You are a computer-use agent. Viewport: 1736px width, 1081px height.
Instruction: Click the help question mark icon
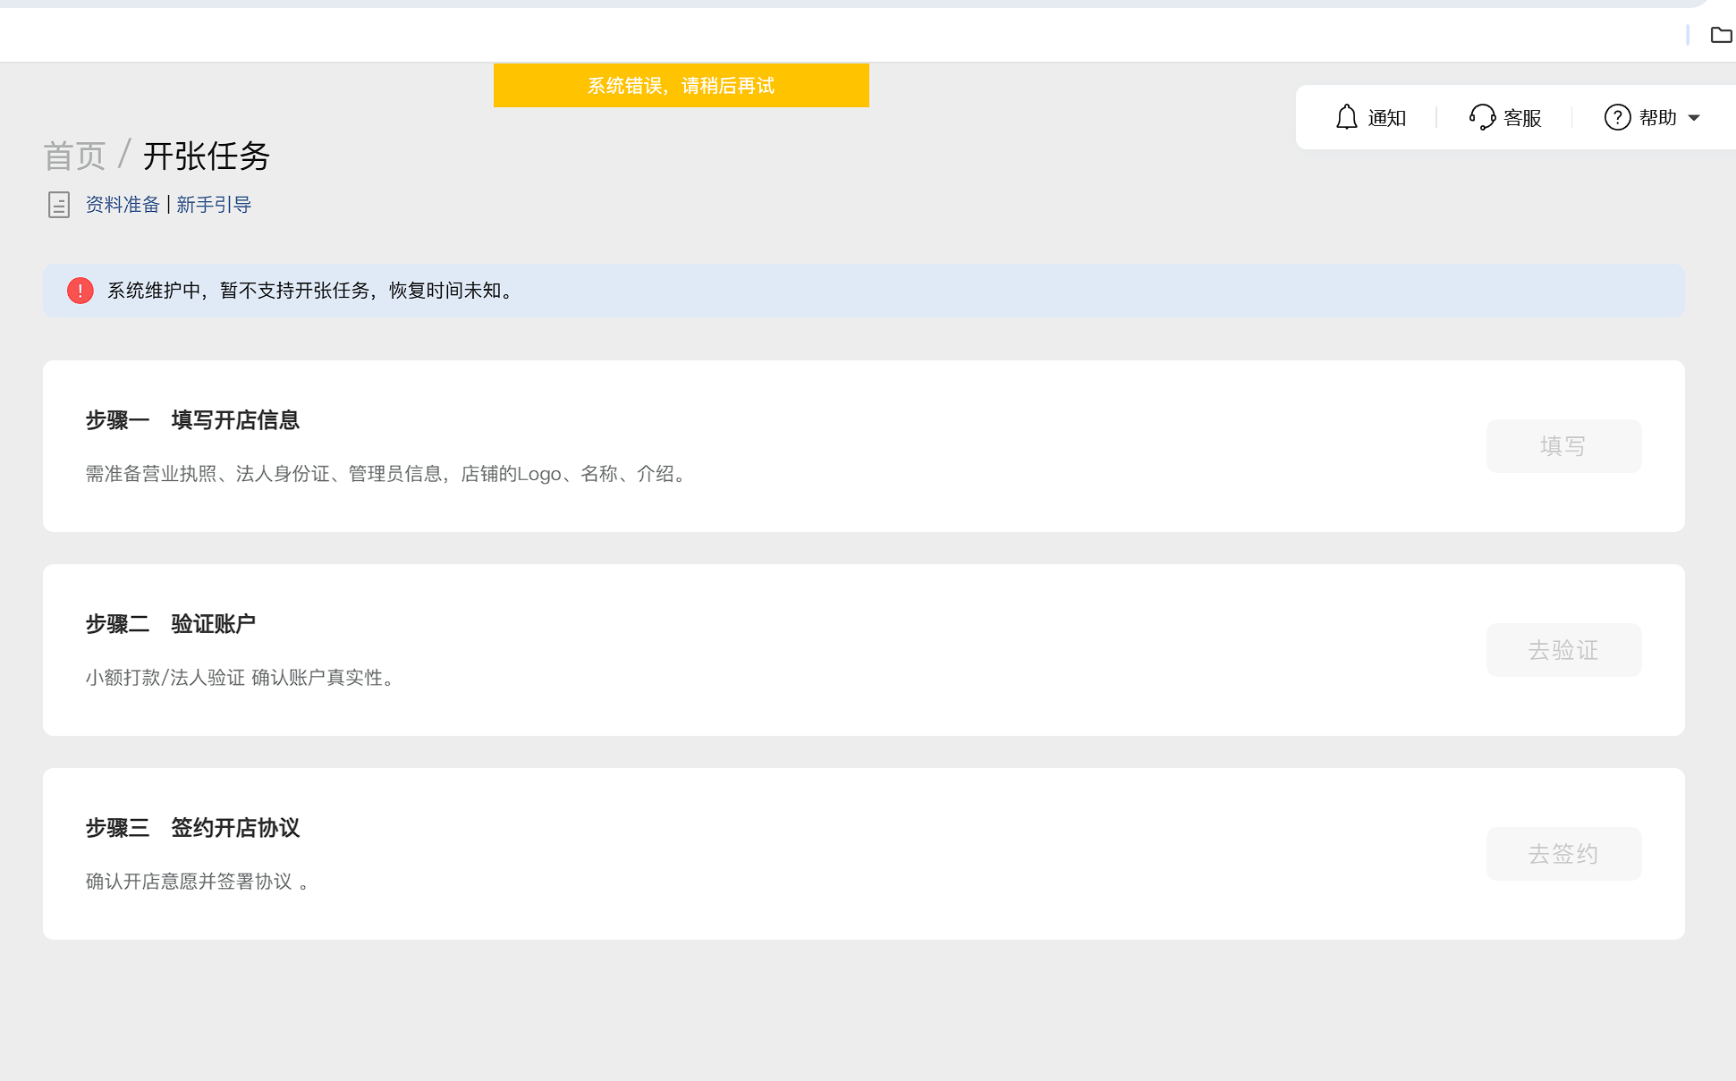(x=1617, y=117)
